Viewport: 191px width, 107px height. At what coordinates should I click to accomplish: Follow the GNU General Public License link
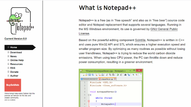[x=164, y=29]
